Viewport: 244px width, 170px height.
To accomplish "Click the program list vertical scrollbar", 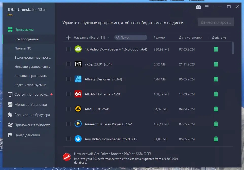I will 233,48.
